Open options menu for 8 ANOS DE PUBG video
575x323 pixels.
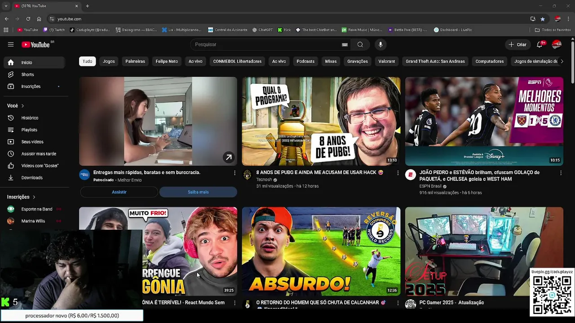point(398,173)
